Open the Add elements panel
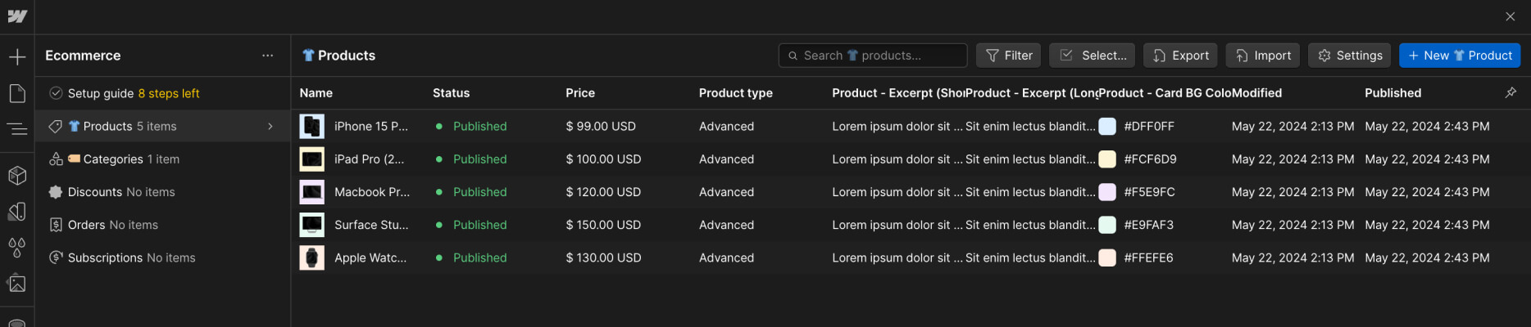This screenshot has height=327, width=1531. [17, 56]
